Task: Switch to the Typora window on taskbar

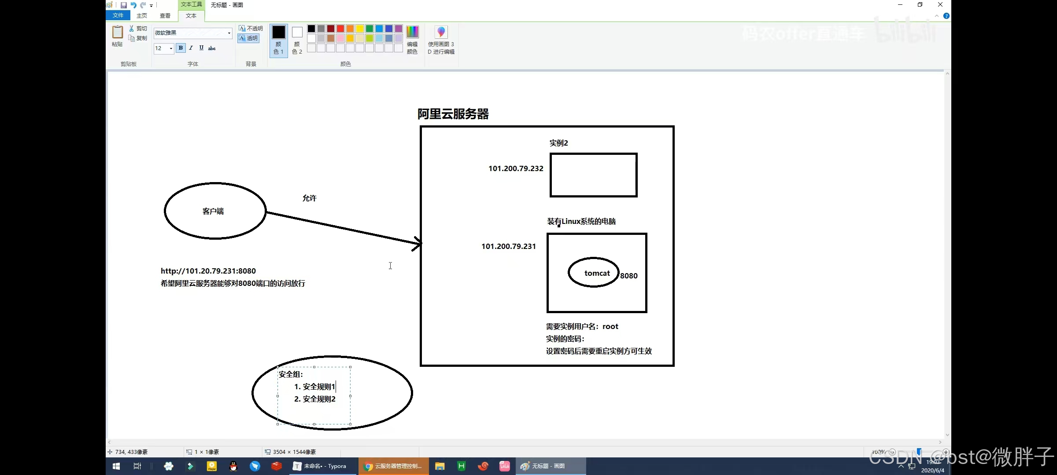Action: 322,466
